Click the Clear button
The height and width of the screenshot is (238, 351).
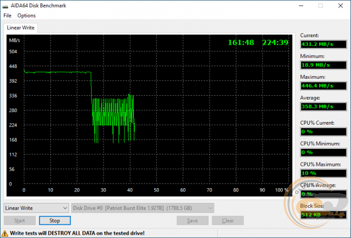[228, 220]
